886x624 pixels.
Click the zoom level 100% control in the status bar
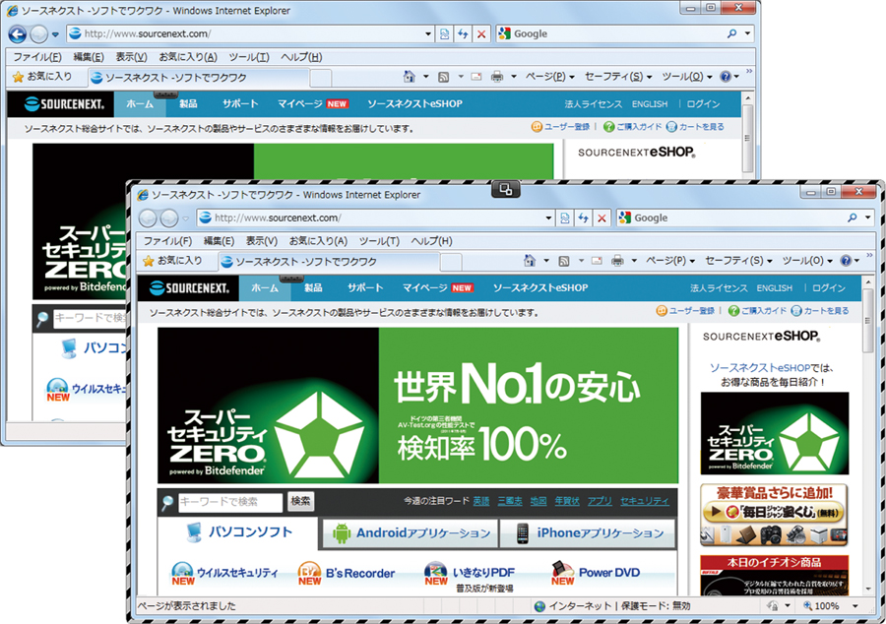[x=822, y=606]
